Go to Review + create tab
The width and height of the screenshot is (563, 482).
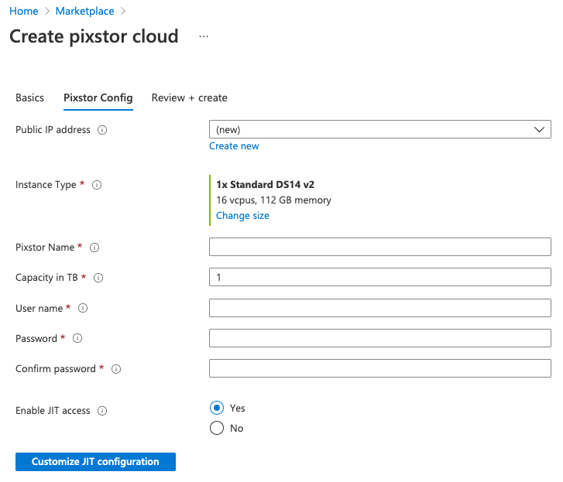click(x=189, y=98)
